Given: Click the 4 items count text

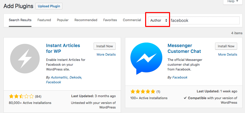Looking at the screenshot, I should pyautogui.click(x=237, y=33).
